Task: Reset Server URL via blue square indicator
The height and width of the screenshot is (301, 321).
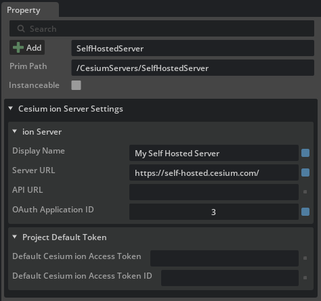Action: (305, 172)
